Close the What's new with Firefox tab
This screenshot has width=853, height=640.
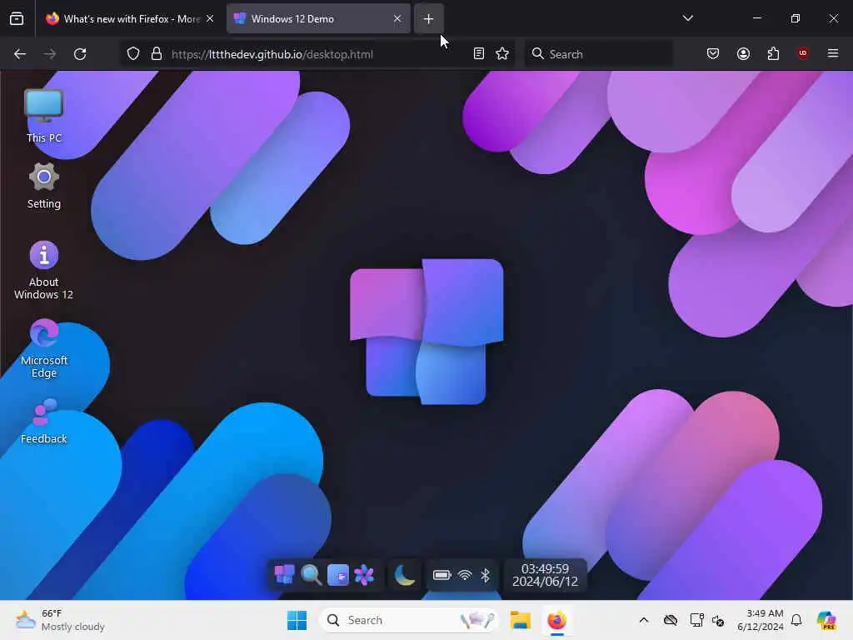[x=210, y=19]
